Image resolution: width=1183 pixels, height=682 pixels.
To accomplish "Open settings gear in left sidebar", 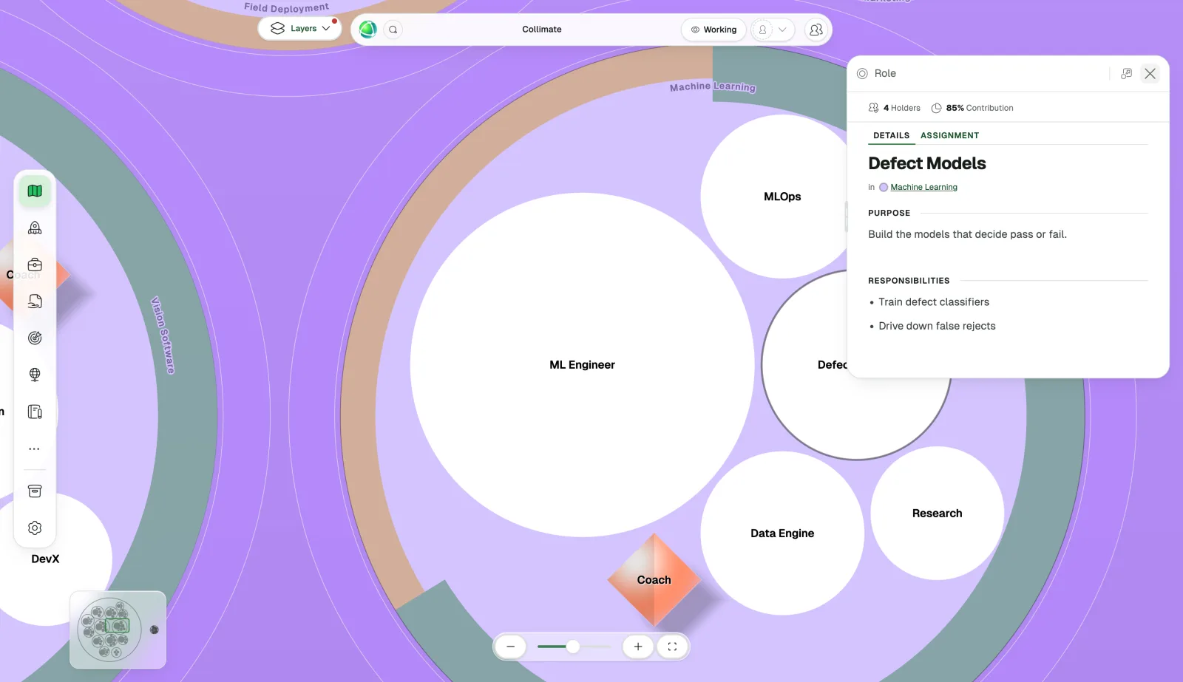I will tap(35, 528).
